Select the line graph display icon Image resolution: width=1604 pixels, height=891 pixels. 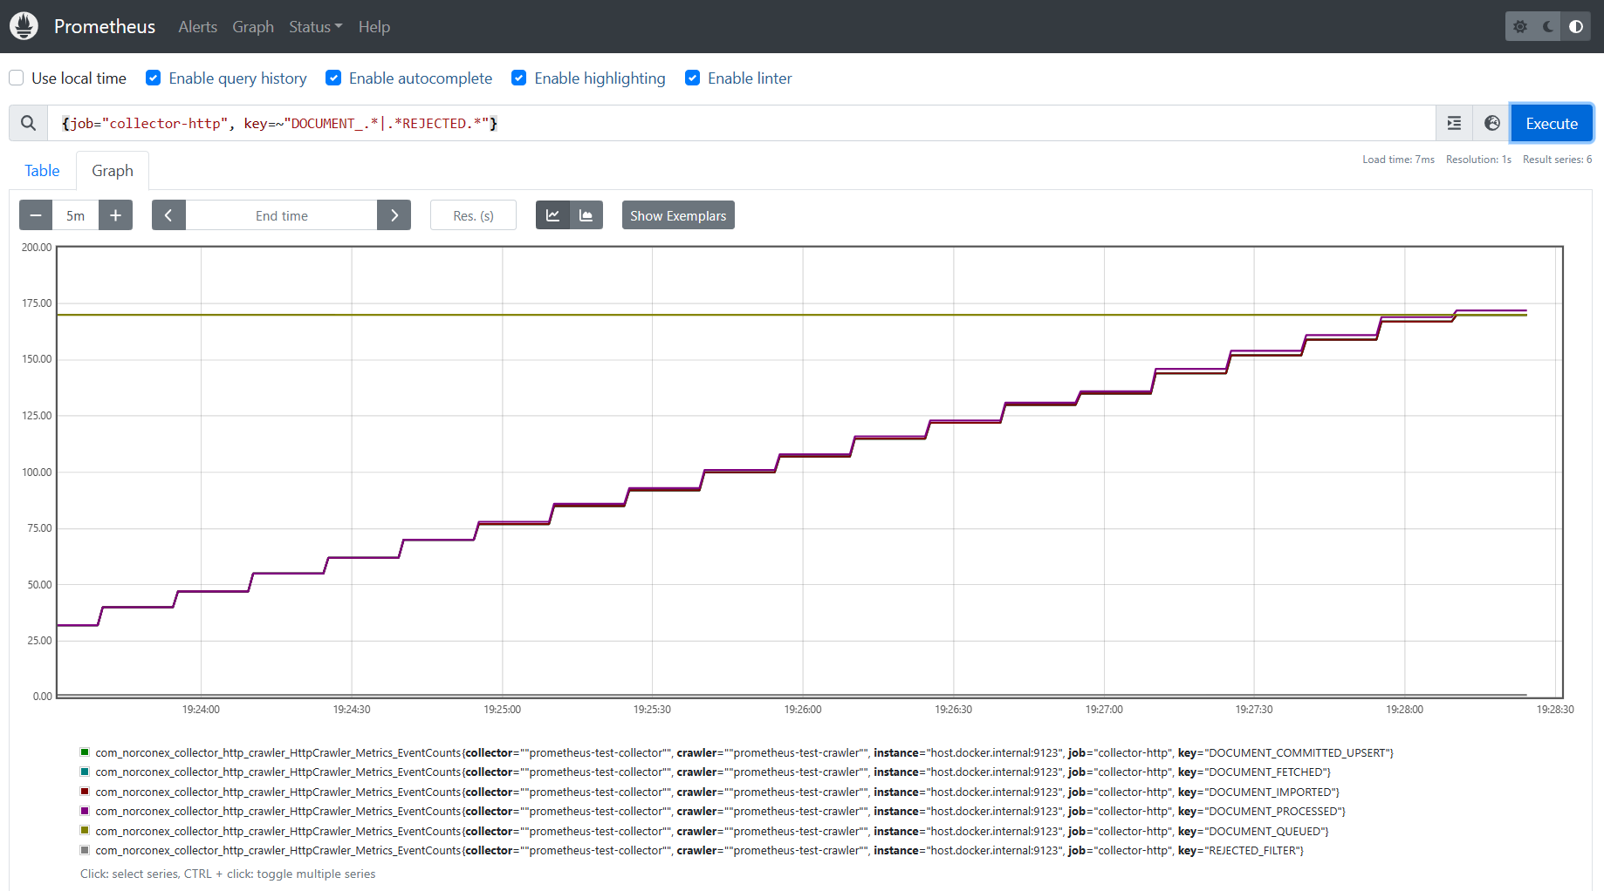click(x=552, y=214)
